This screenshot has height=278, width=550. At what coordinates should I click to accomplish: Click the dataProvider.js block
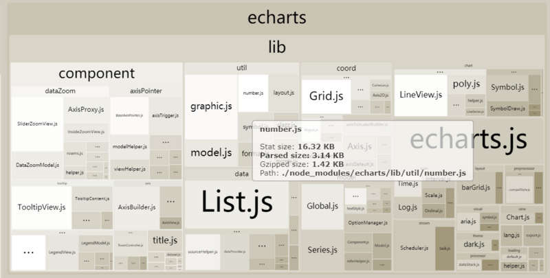pos(234,252)
